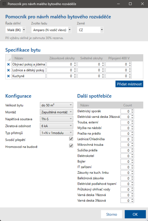Click the Přidat místnost button

129,84
